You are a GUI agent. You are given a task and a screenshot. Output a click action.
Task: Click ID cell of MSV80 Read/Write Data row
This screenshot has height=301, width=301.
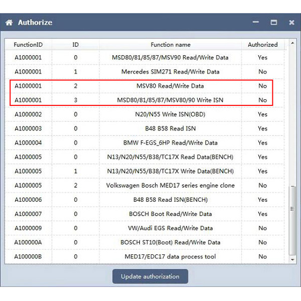click(76, 86)
